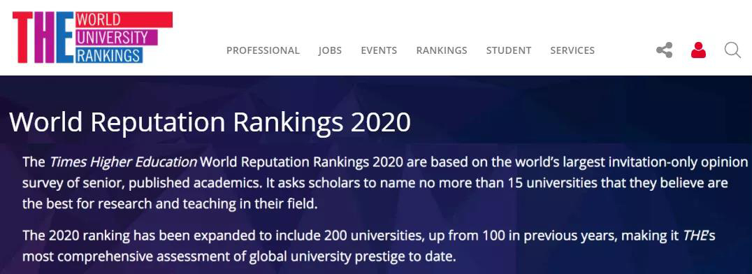Open the Rankings menu
Viewport: 752px width, 274px height.
pyautogui.click(x=442, y=50)
